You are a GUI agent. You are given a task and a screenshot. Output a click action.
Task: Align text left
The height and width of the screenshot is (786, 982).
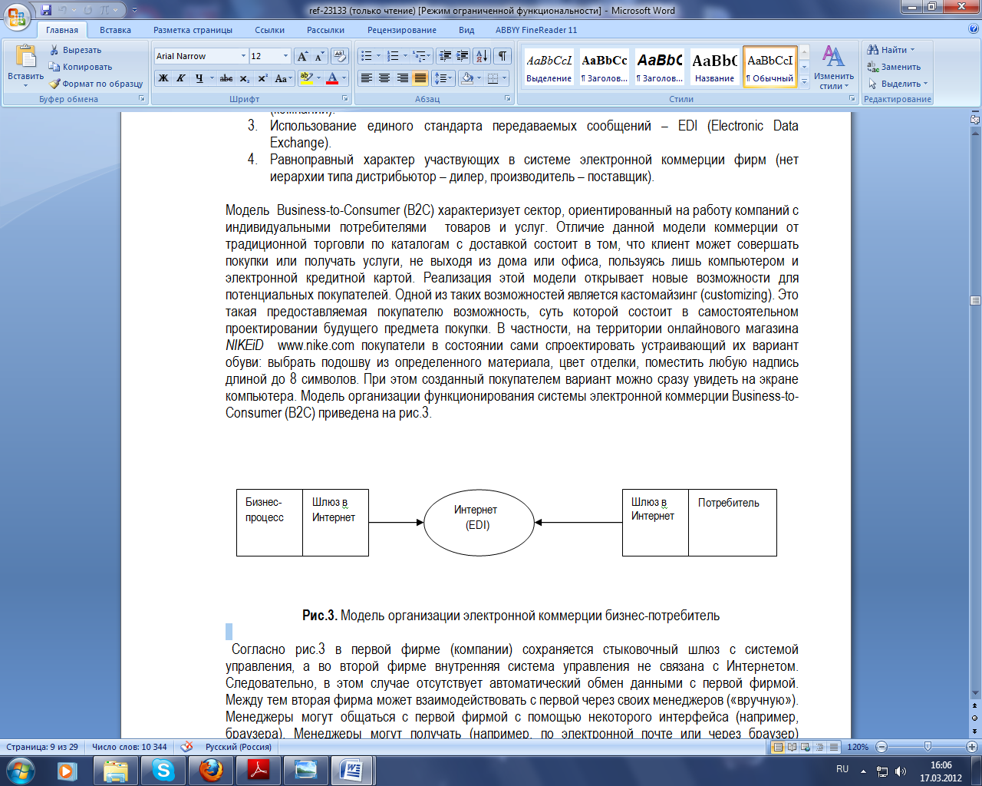click(367, 78)
